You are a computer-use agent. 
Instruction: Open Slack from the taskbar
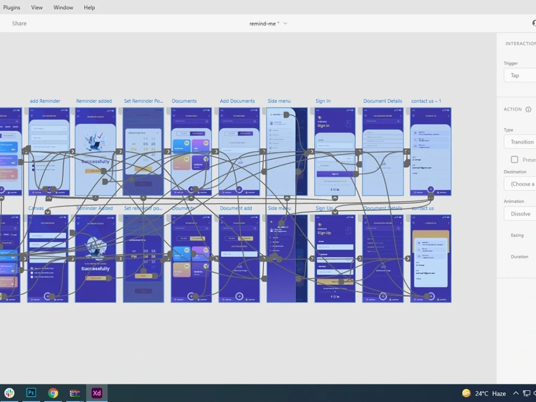tap(9, 393)
